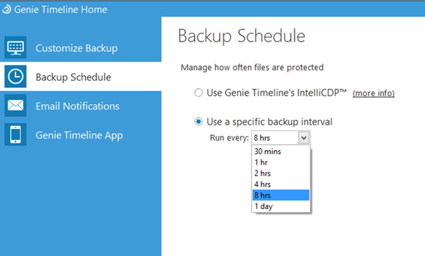Select the highlighted 8 hrs option

coord(263,196)
